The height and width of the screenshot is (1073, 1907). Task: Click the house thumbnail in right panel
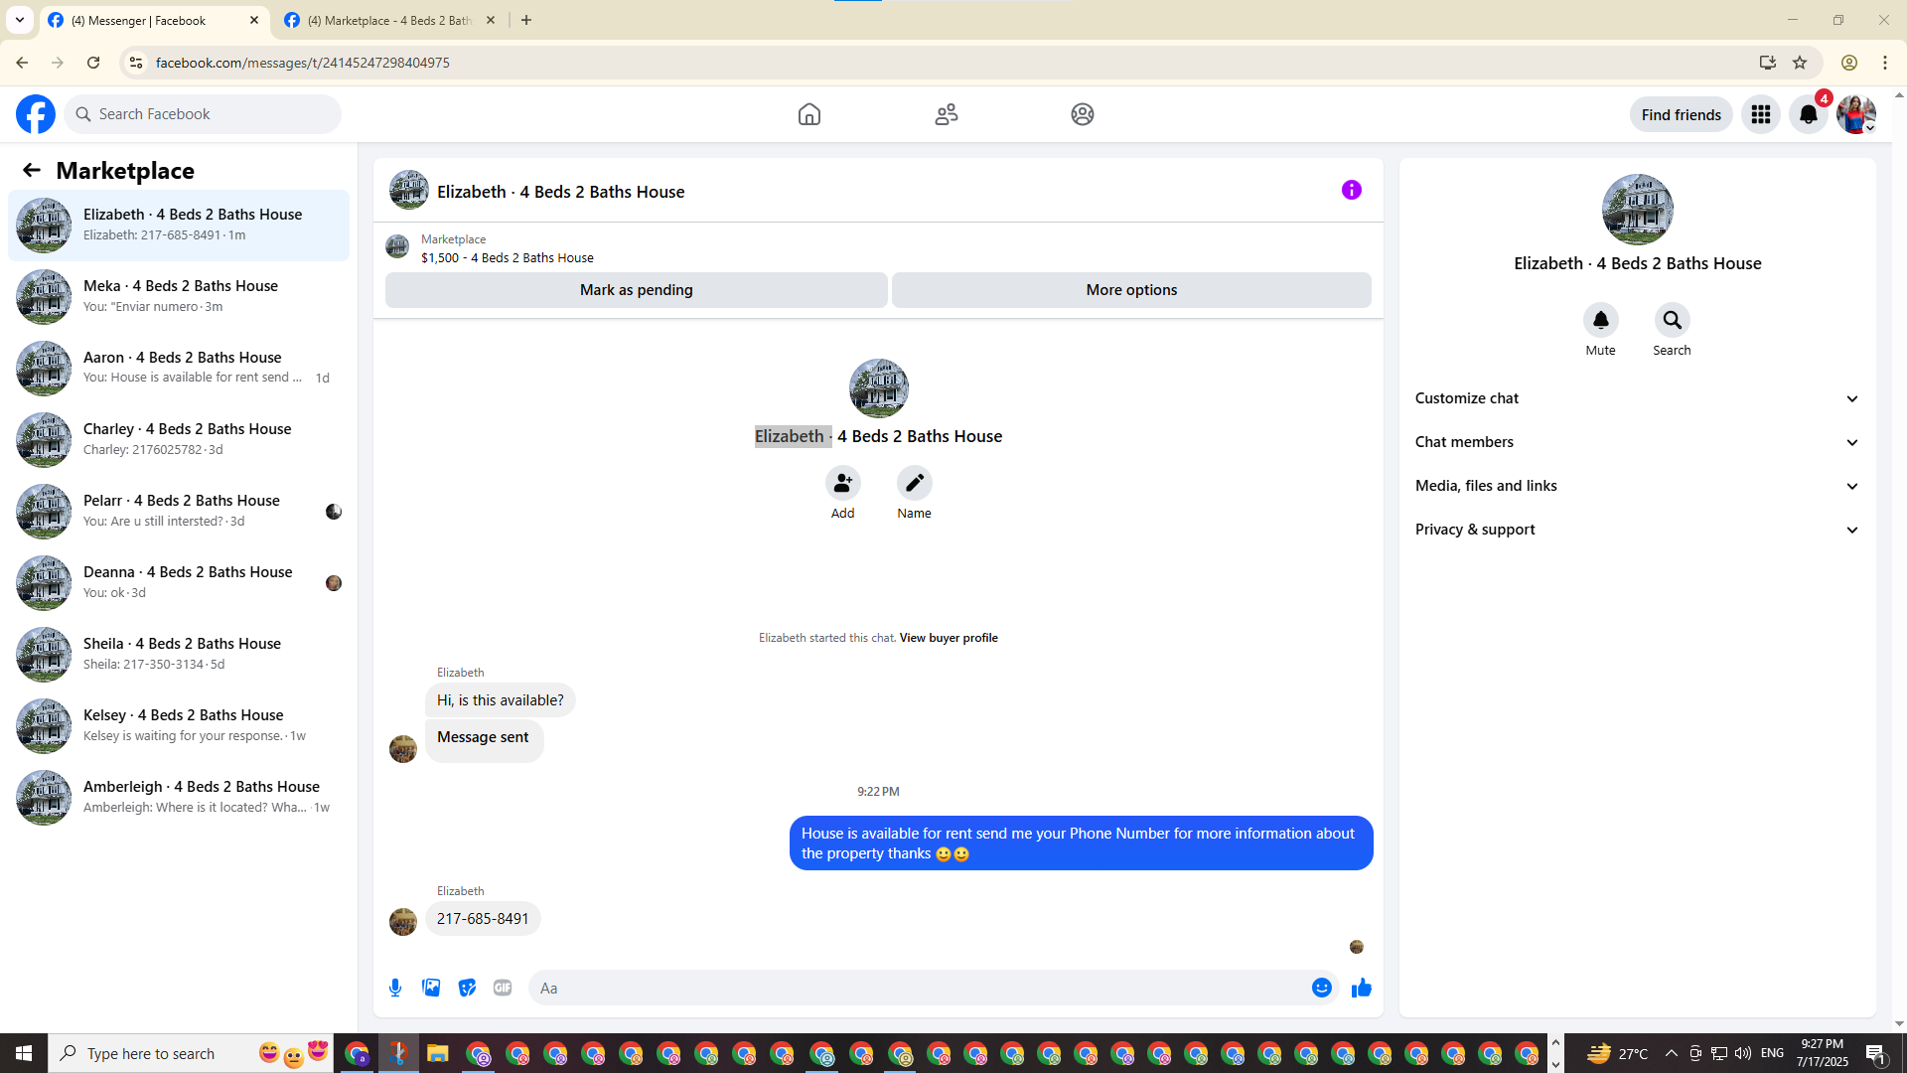(x=1638, y=210)
